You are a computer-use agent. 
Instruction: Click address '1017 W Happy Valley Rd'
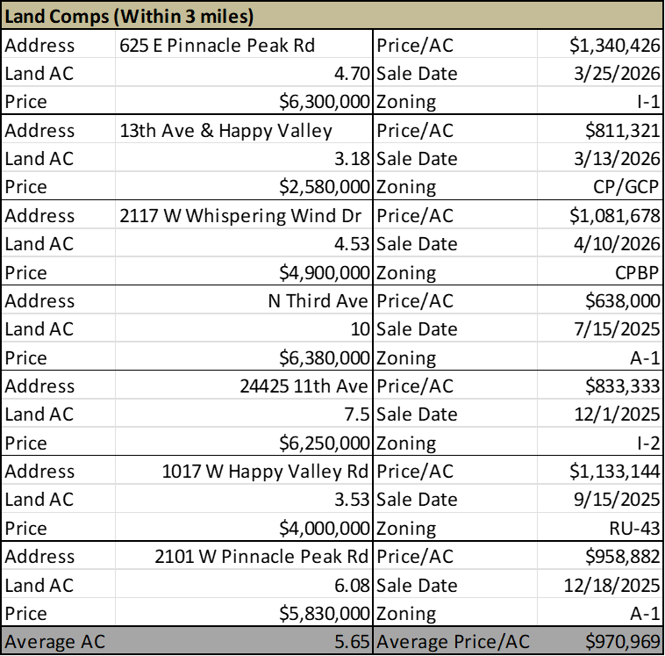point(243,471)
